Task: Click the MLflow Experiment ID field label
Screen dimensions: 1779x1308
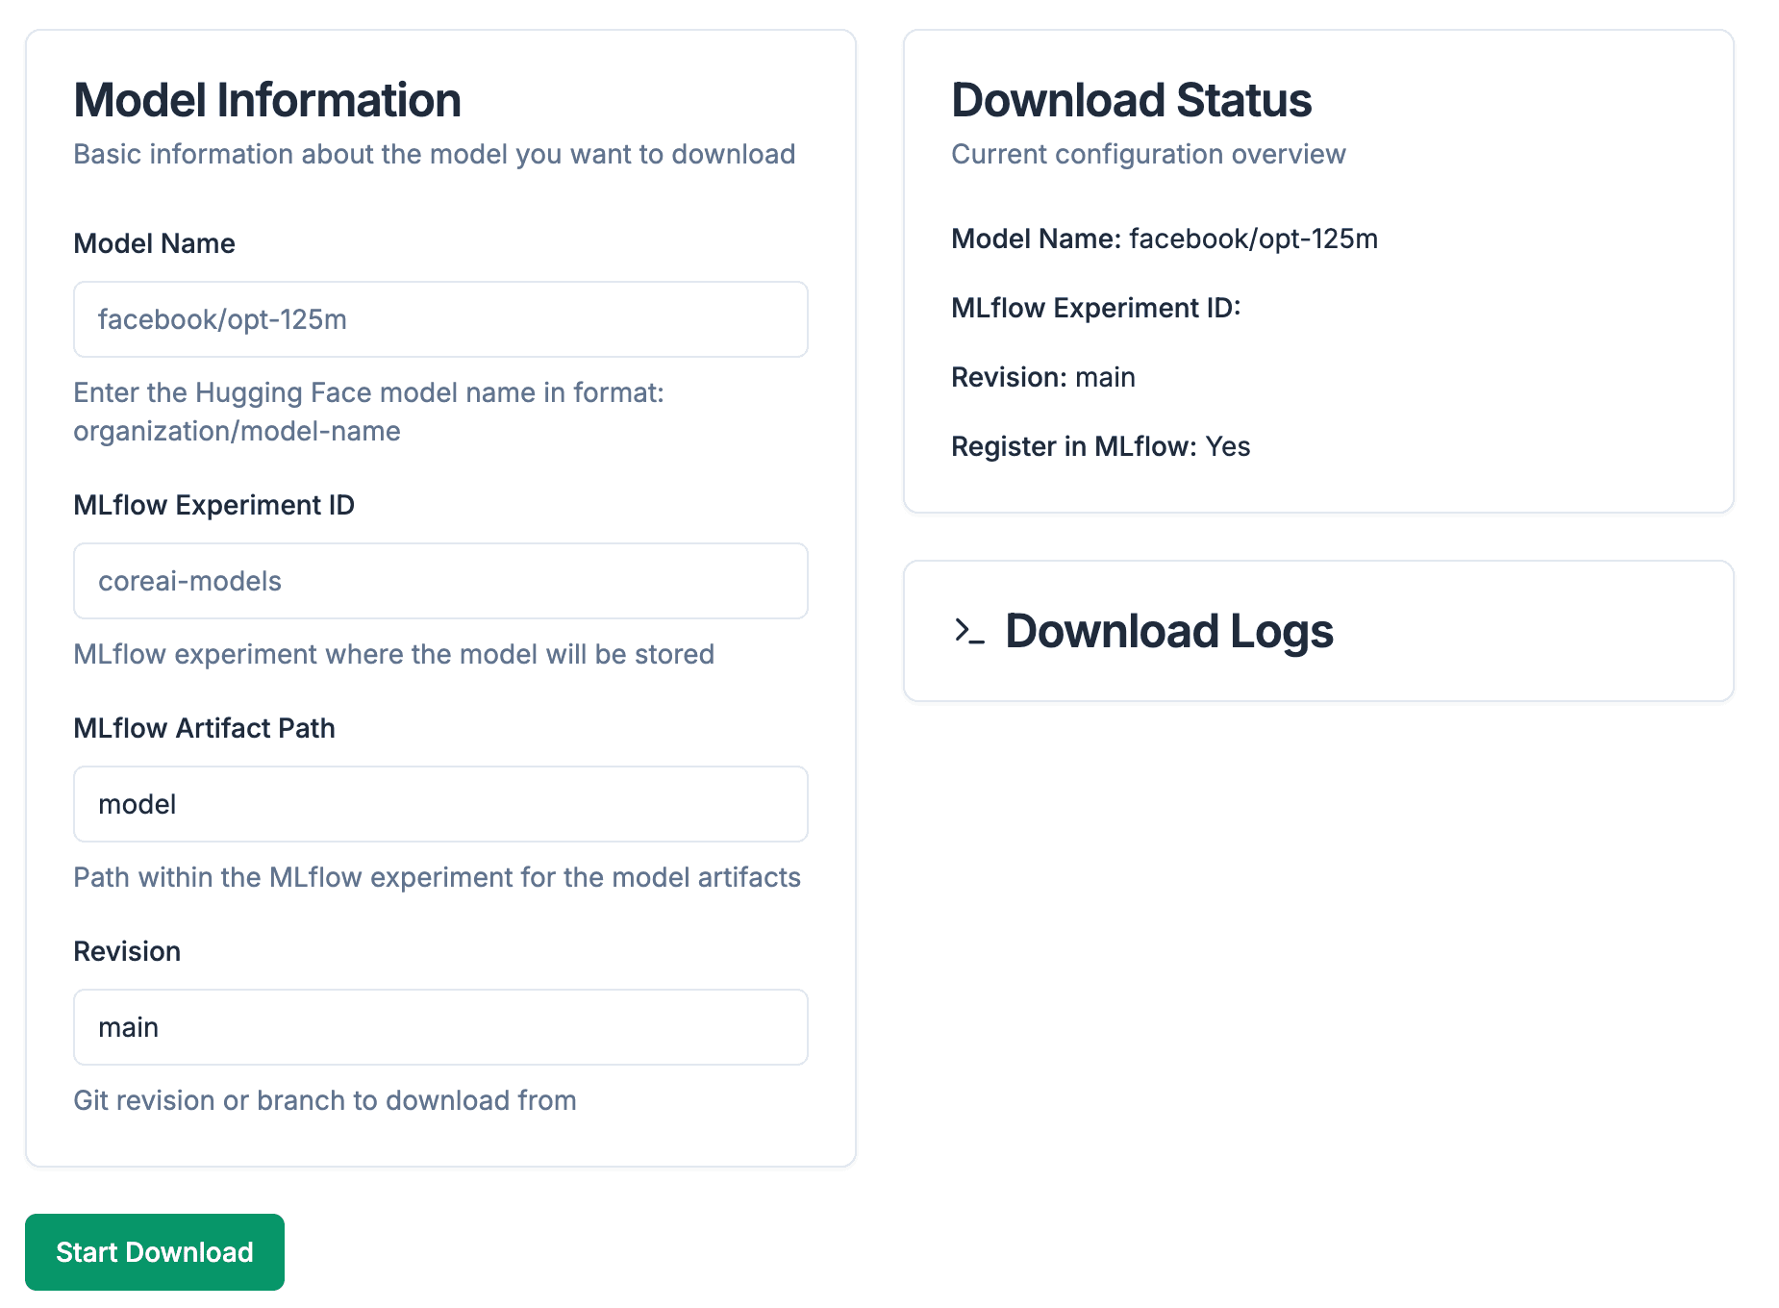Action: pyautogui.click(x=213, y=505)
